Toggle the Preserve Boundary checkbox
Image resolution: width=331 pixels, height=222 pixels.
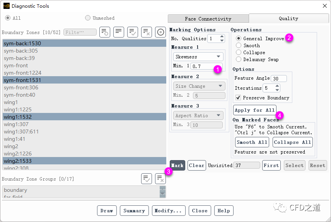(238, 98)
